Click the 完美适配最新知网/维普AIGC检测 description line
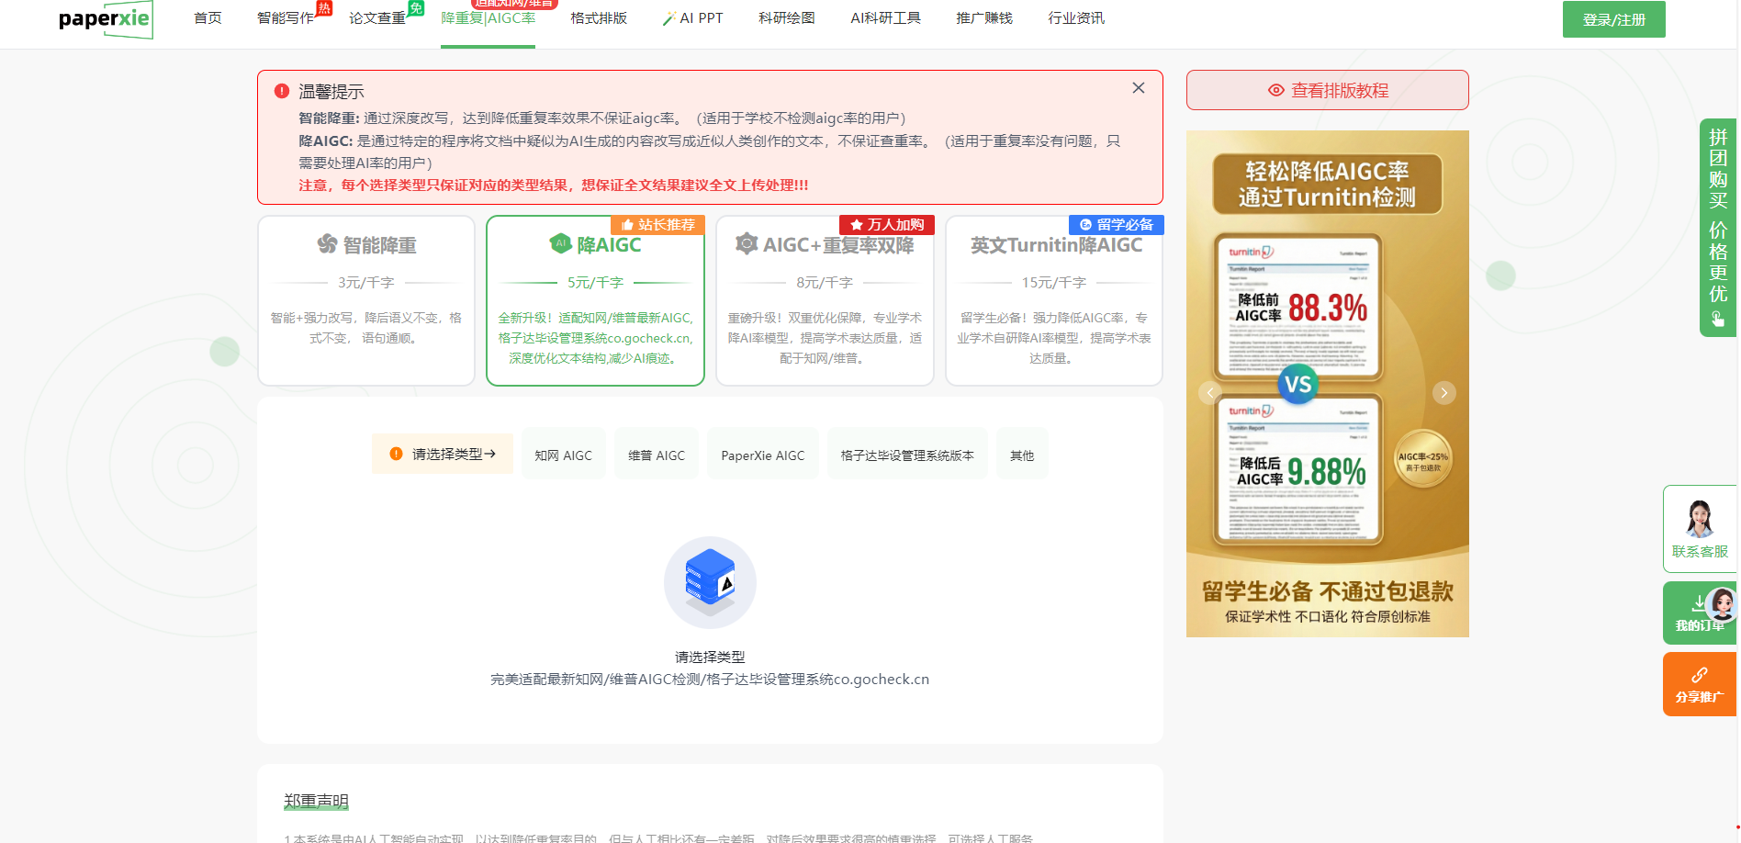The width and height of the screenshot is (1741, 843). coord(710,680)
